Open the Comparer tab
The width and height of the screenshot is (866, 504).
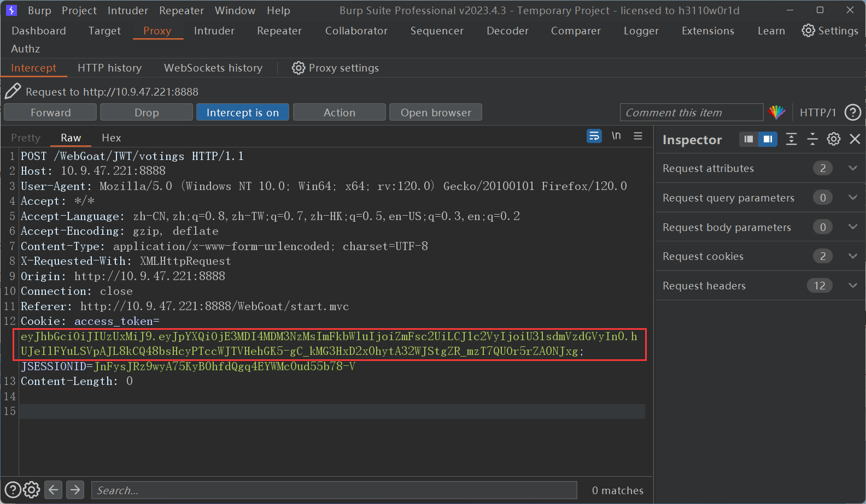pyautogui.click(x=576, y=31)
